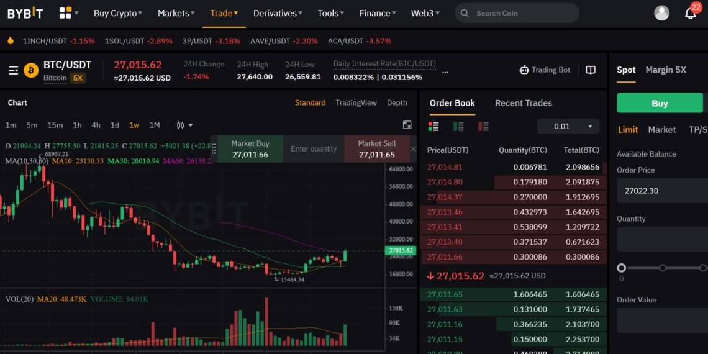Show buy orders only view
This screenshot has height=354, width=708.
458,127
